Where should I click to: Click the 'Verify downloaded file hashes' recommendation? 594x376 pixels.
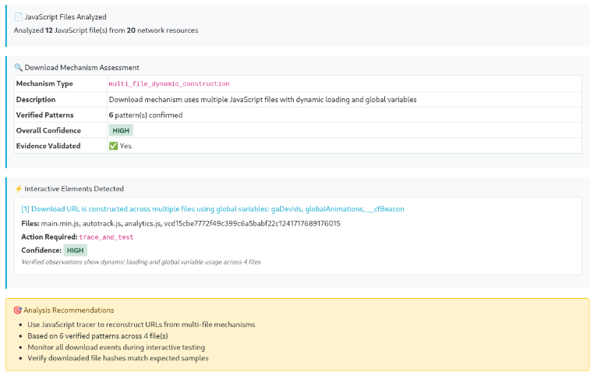[x=116, y=358]
